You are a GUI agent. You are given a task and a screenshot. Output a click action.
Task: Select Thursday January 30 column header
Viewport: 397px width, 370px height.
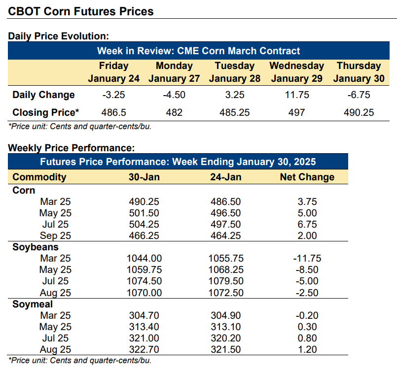(x=359, y=72)
